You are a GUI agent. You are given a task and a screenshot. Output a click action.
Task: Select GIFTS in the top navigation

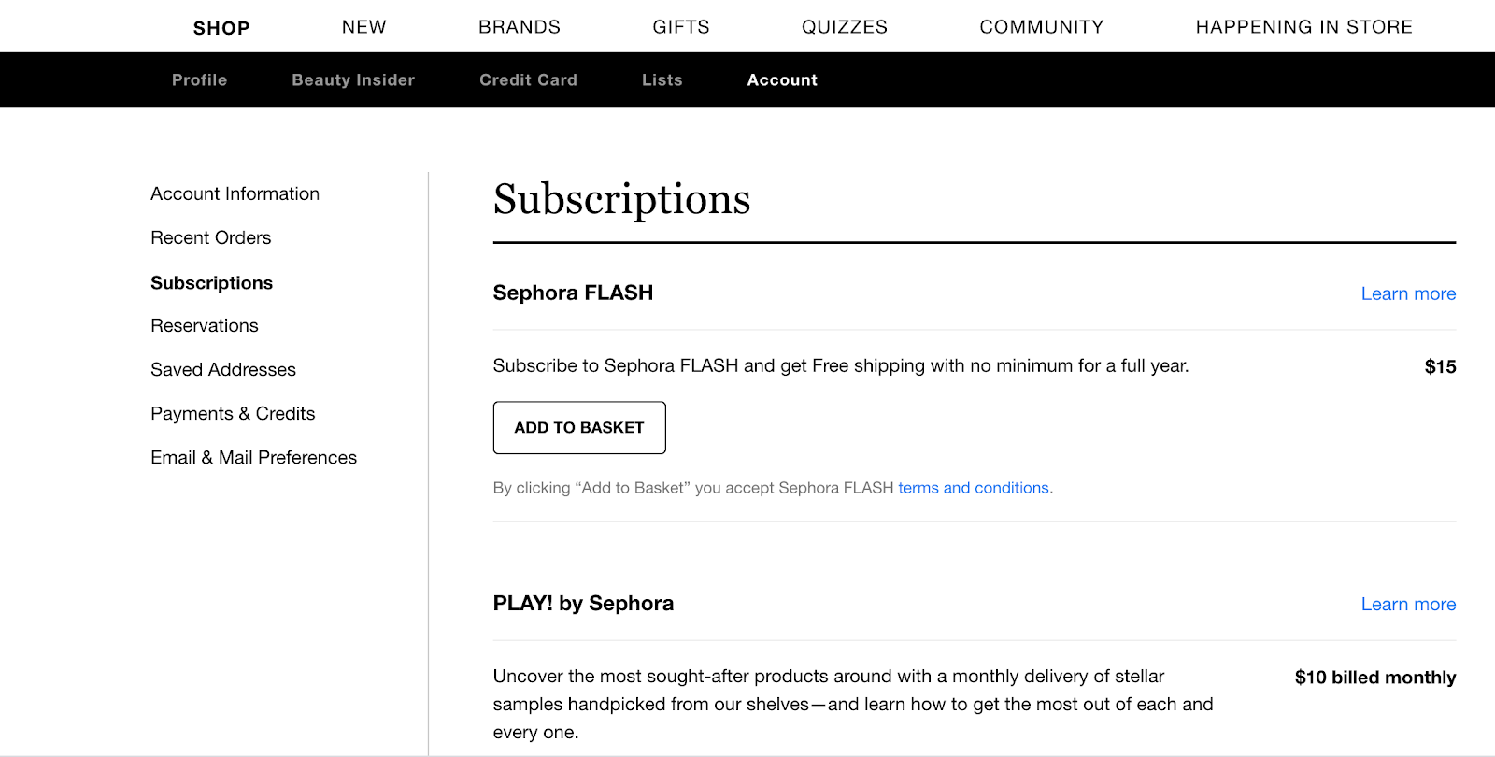681,27
